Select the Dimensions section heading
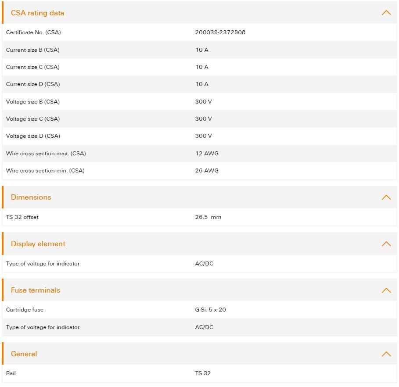The image size is (399, 387). click(x=31, y=197)
